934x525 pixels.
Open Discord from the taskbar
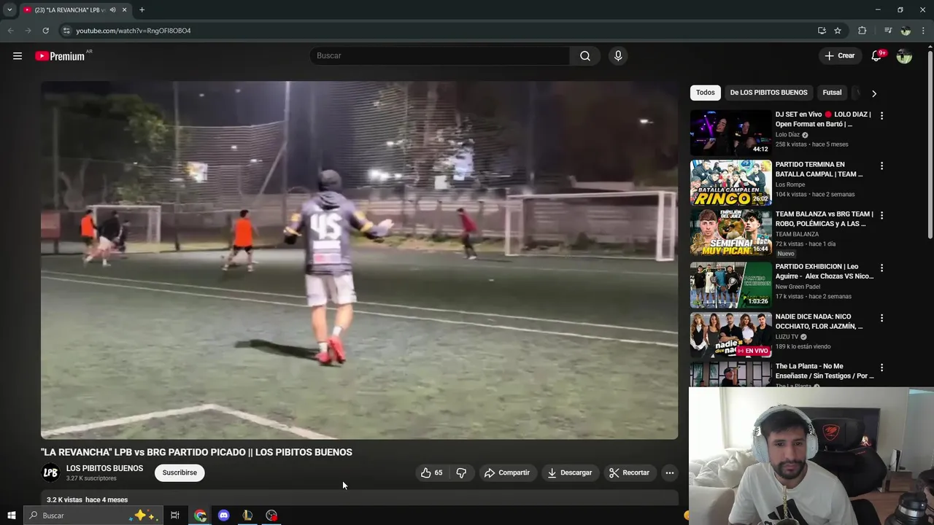coord(223,516)
